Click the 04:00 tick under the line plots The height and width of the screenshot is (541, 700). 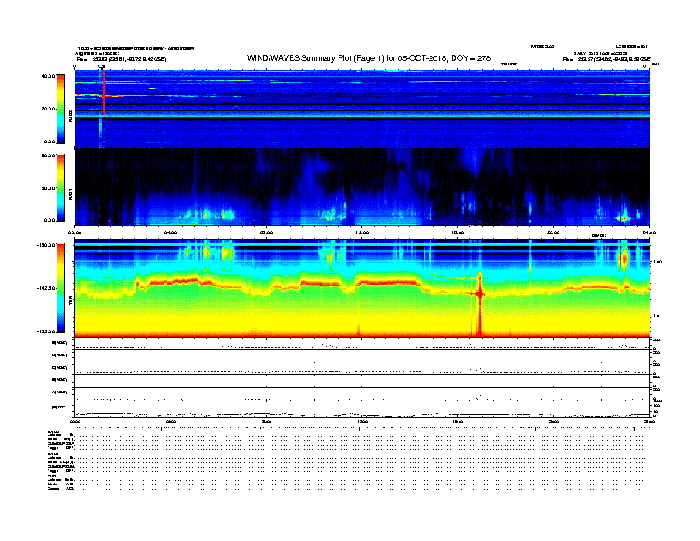171,422
